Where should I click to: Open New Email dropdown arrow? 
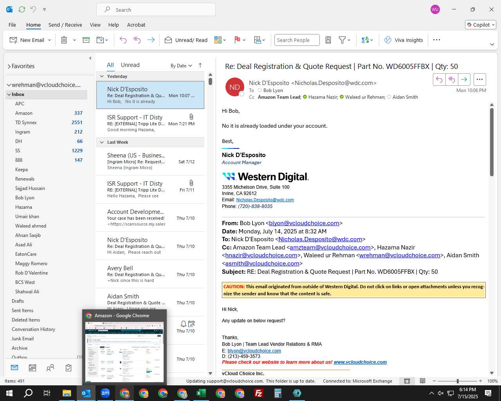pos(49,40)
